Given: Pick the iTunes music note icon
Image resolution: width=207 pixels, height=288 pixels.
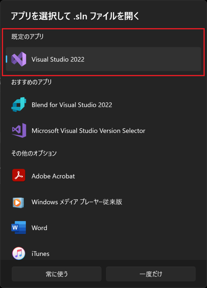Looking at the screenshot, I should 19,253.
